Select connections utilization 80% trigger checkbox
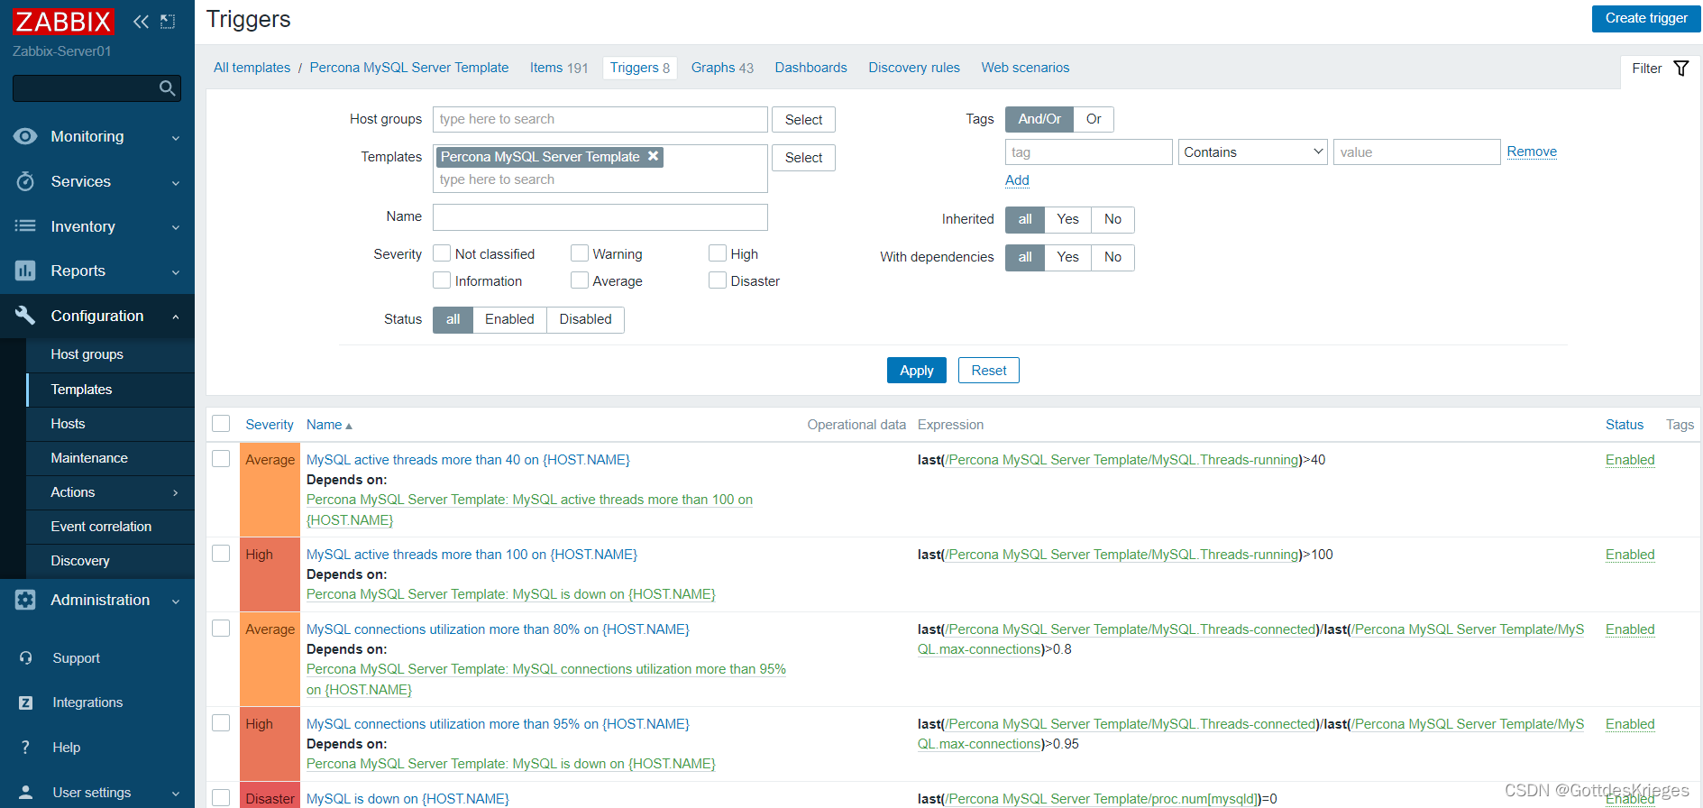1703x808 pixels. click(221, 628)
